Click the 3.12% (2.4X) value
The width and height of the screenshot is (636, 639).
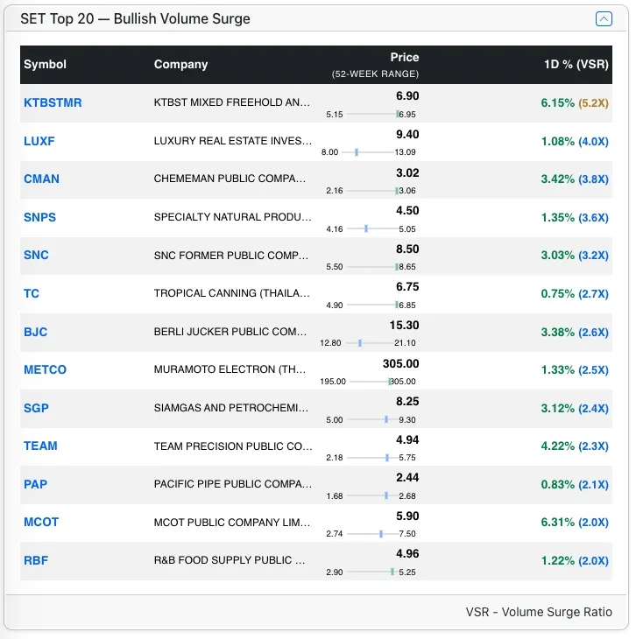pos(575,408)
